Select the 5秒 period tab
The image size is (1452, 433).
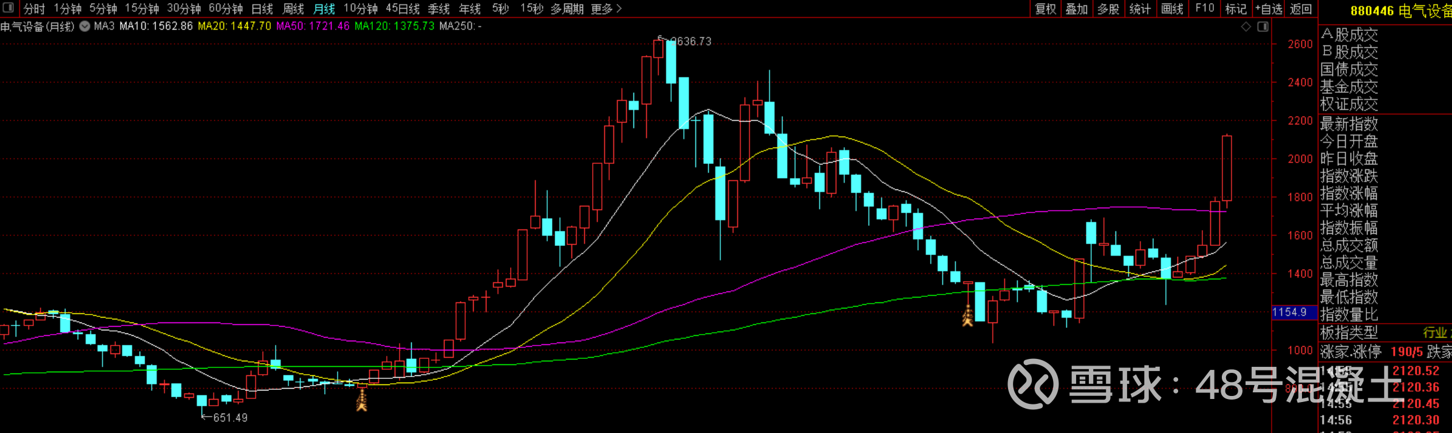(500, 9)
